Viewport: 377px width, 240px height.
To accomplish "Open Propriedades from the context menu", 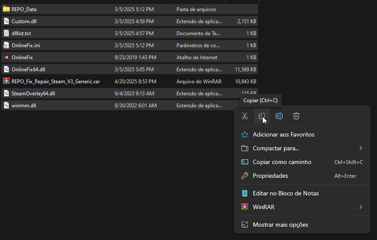I will (270, 176).
